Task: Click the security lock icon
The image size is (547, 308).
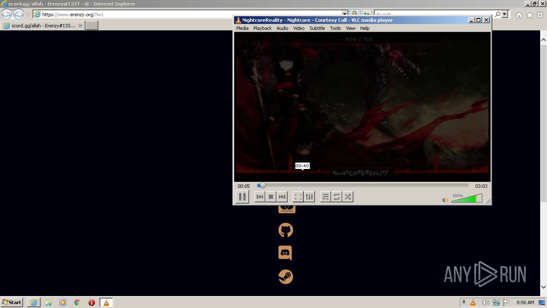Action: coord(354,14)
